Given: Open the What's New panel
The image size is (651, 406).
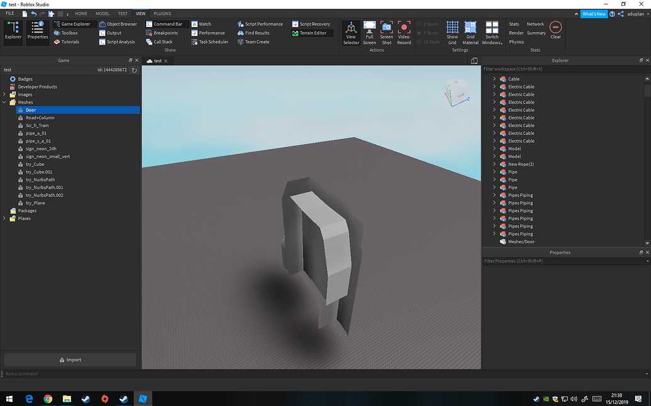Looking at the screenshot, I should pos(594,13).
